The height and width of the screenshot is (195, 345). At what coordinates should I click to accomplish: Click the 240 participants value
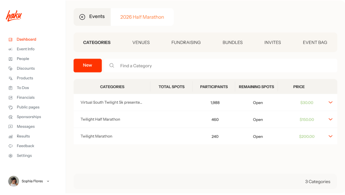(215, 136)
